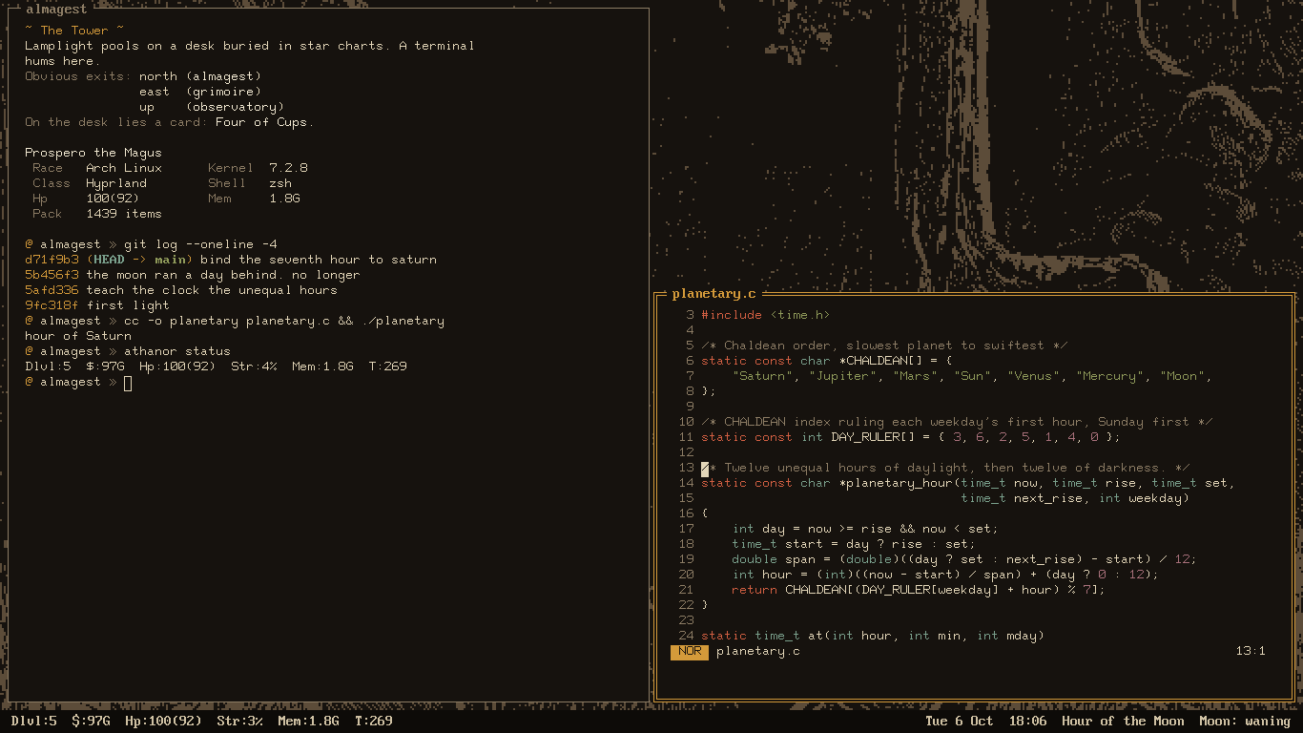This screenshot has width=1303, height=733.
Task: Click line number 11 in editor gutter
Action: click(x=686, y=437)
